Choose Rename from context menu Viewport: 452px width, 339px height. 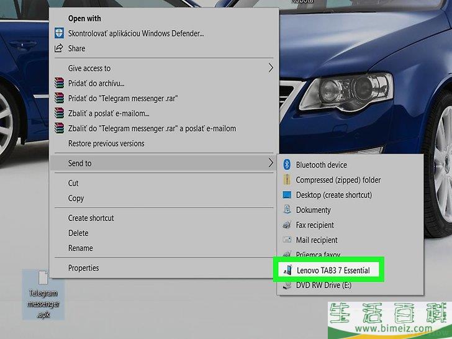point(164,248)
